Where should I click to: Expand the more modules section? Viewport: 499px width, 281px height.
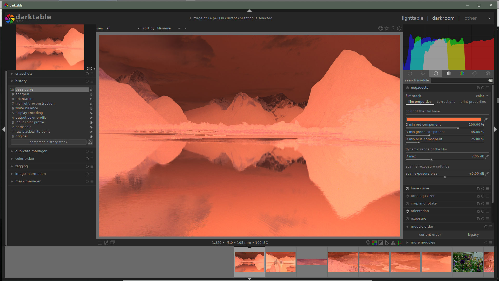[x=423, y=242]
